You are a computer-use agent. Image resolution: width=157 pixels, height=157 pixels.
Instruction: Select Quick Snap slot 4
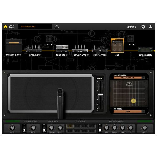coord(92,126)
